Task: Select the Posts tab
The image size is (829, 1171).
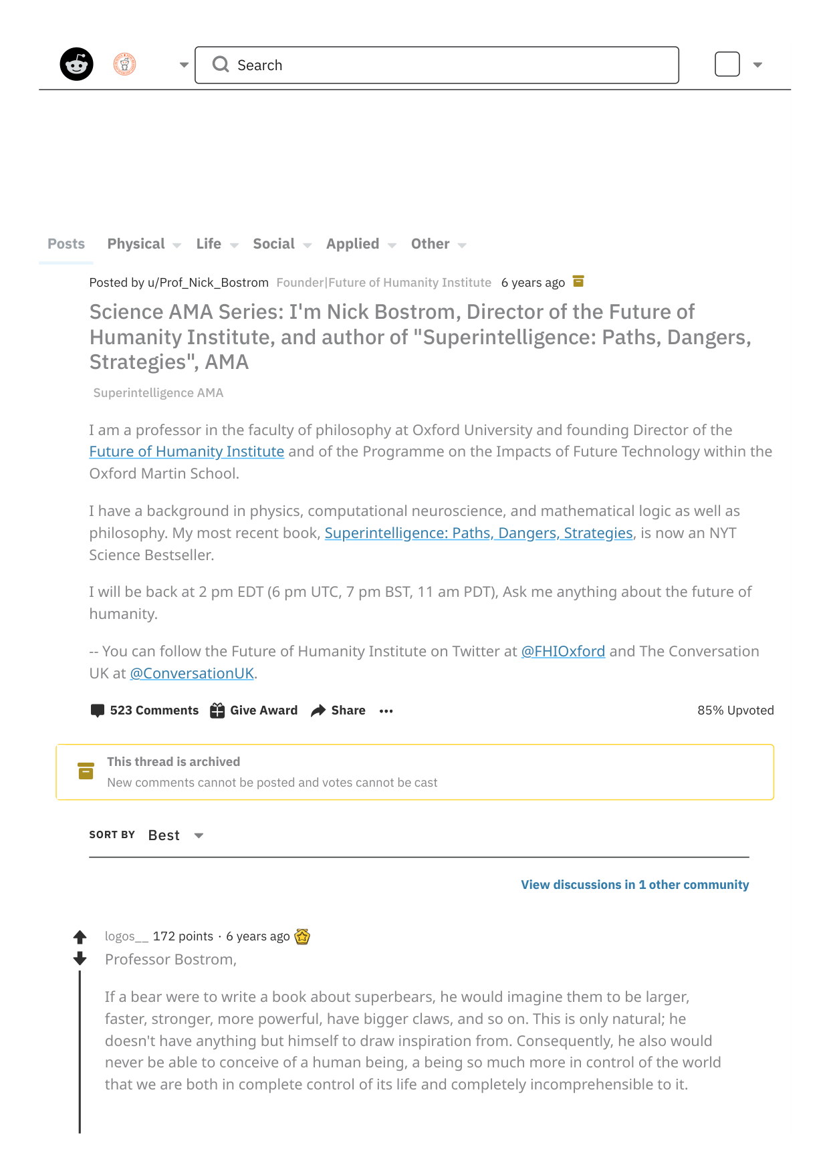Action: pyautogui.click(x=66, y=244)
